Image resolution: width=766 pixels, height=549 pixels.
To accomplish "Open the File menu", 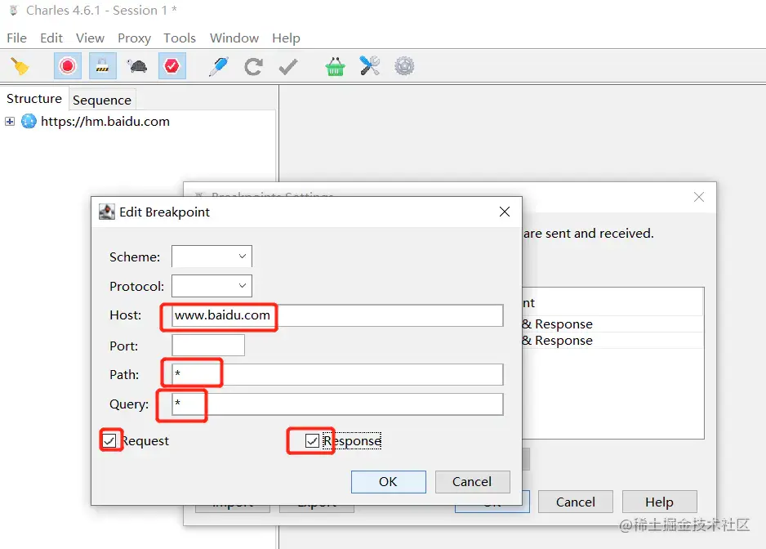I will pyautogui.click(x=16, y=38).
